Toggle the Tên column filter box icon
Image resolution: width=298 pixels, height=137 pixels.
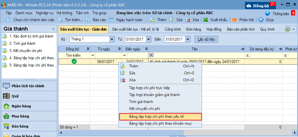[152, 55]
